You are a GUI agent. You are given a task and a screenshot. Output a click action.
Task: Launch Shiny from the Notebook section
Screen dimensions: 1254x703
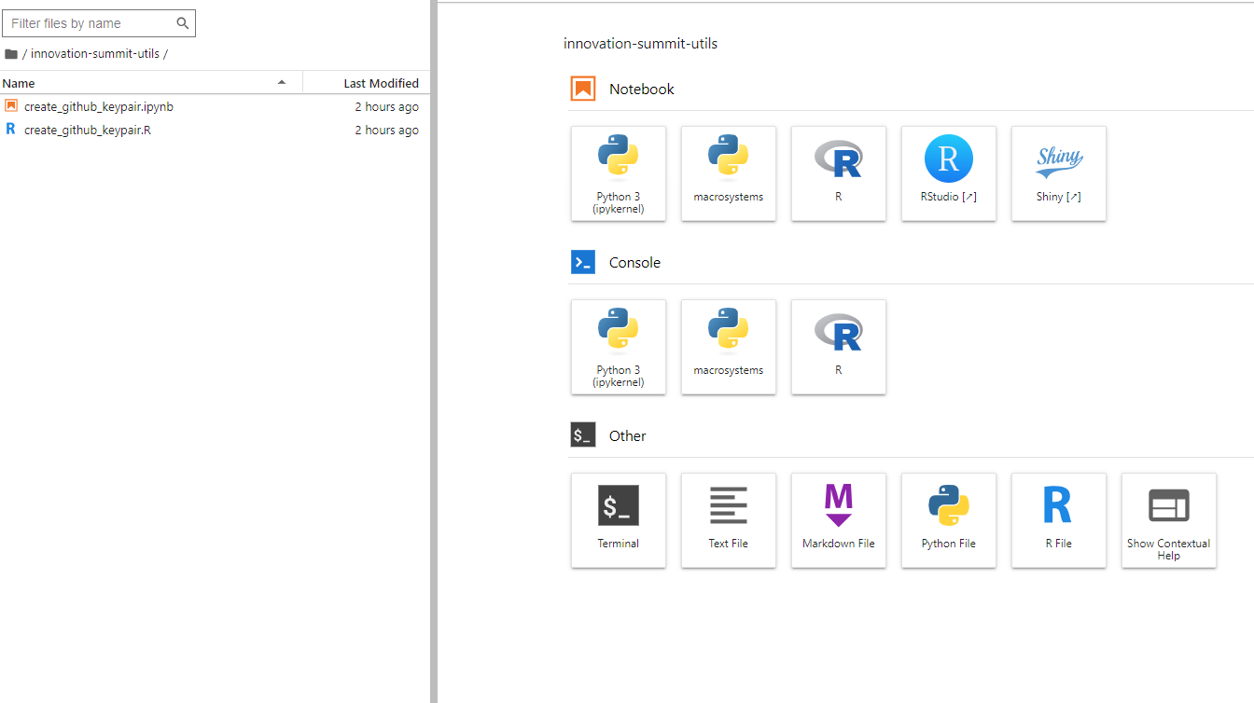[1059, 173]
